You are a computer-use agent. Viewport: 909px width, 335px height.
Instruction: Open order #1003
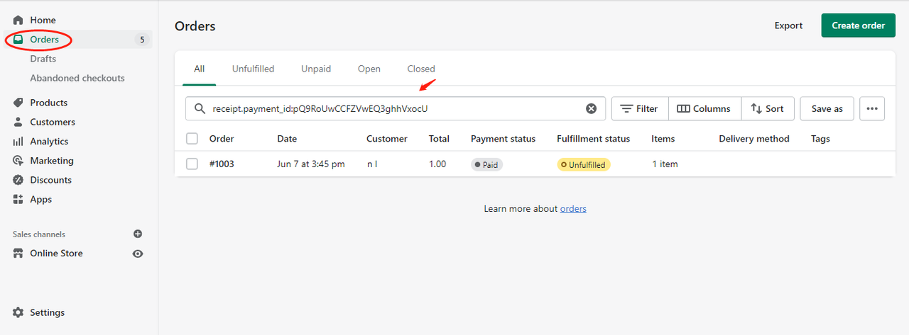point(222,164)
